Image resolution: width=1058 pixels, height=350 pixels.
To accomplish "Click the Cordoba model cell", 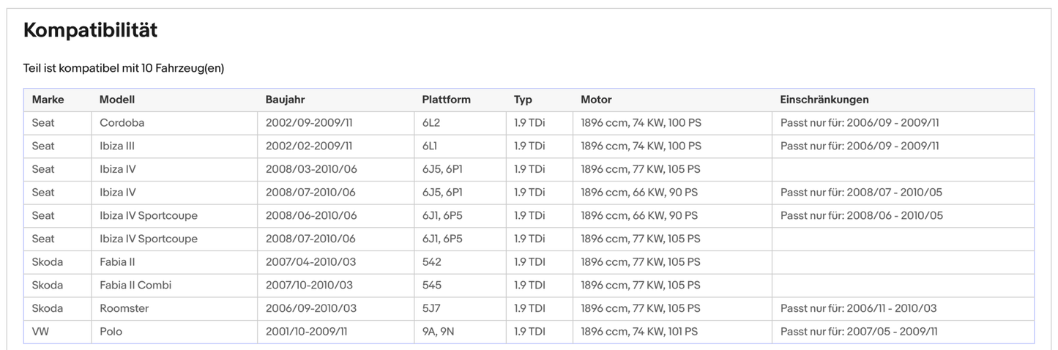I will (122, 123).
